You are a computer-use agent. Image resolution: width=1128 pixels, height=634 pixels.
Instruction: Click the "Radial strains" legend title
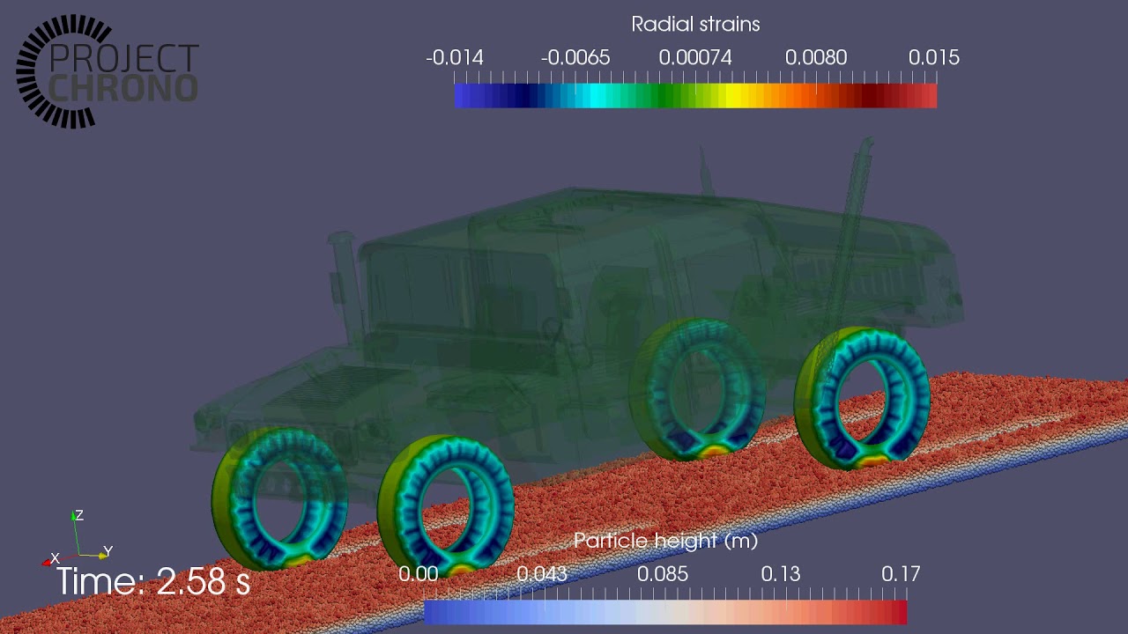(x=695, y=25)
